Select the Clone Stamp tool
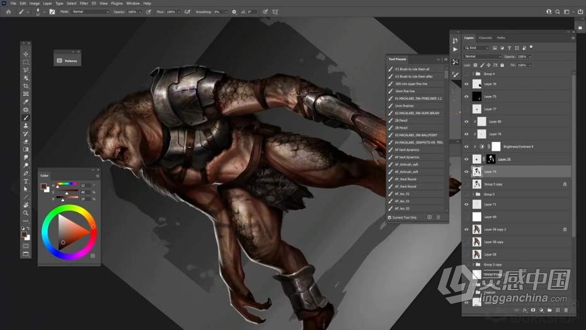Screen dimensions: 586x330 26,126
